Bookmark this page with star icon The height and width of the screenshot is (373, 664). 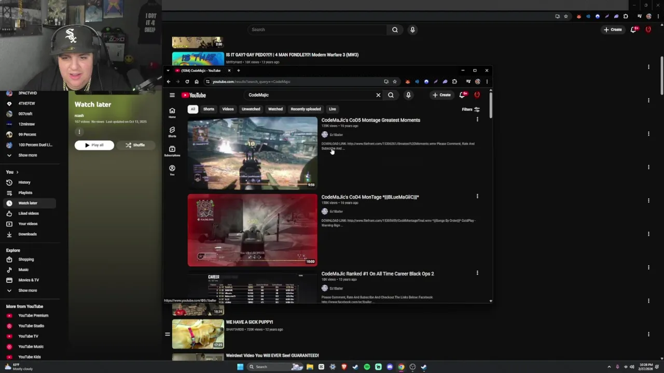coord(395,81)
